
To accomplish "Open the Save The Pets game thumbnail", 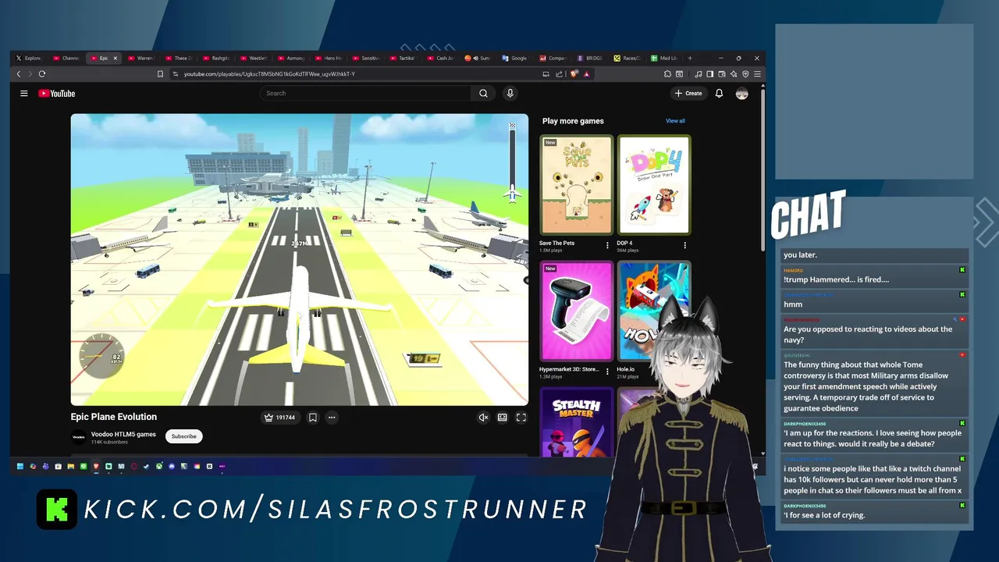I will 576,185.
